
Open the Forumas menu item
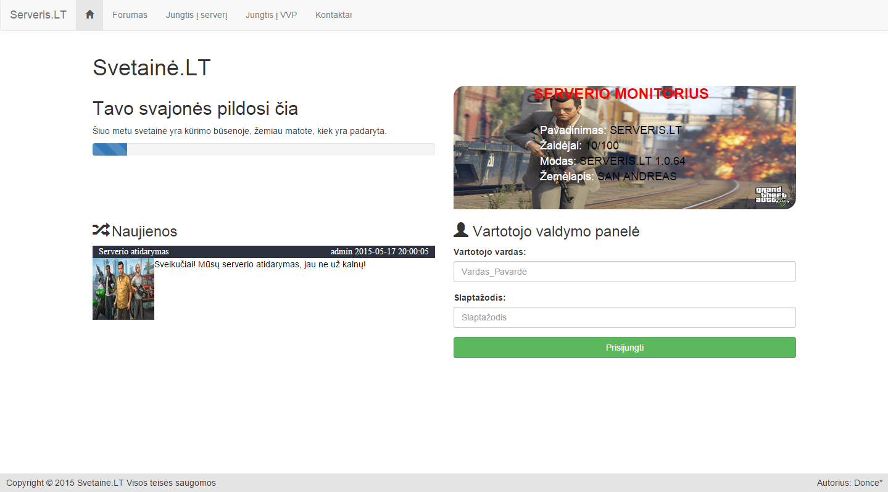coord(130,15)
